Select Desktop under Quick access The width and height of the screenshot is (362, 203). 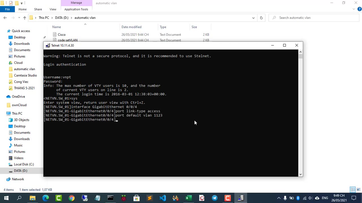[20, 37]
